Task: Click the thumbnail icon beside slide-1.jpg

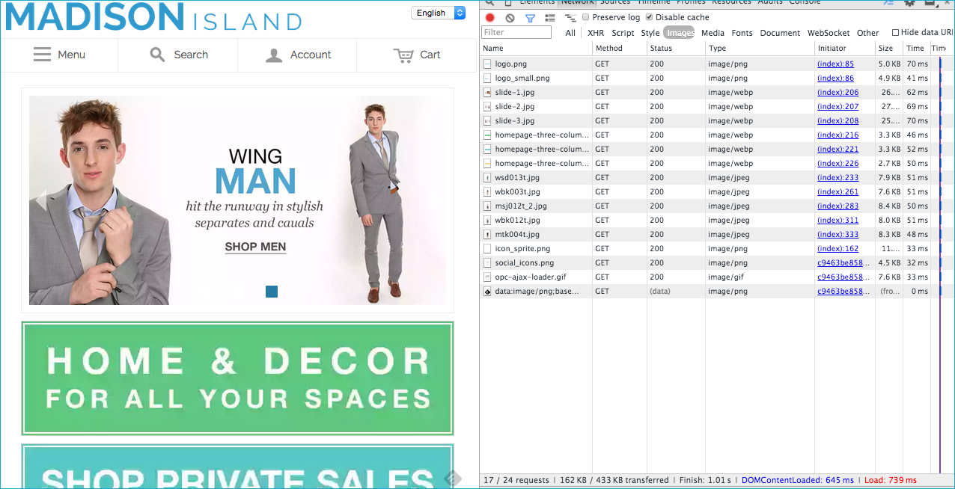Action: 487,93
